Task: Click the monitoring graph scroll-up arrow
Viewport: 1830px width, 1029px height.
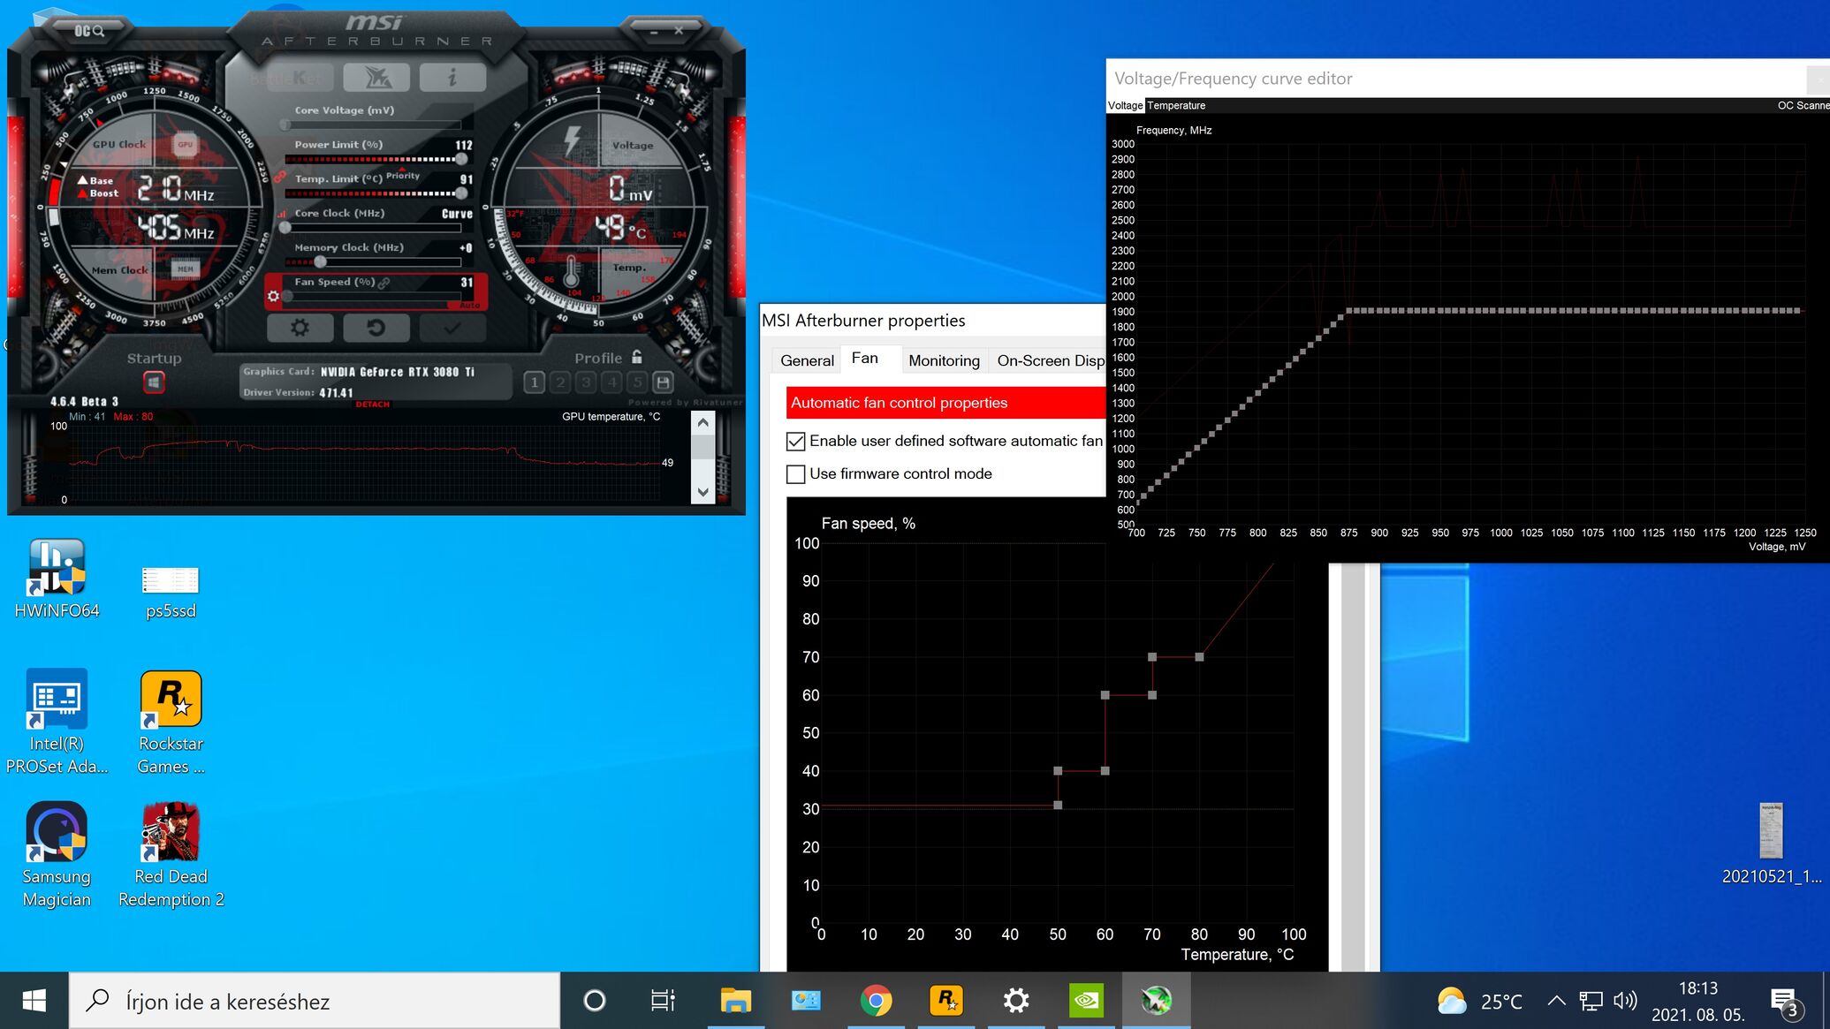Action: [702, 423]
